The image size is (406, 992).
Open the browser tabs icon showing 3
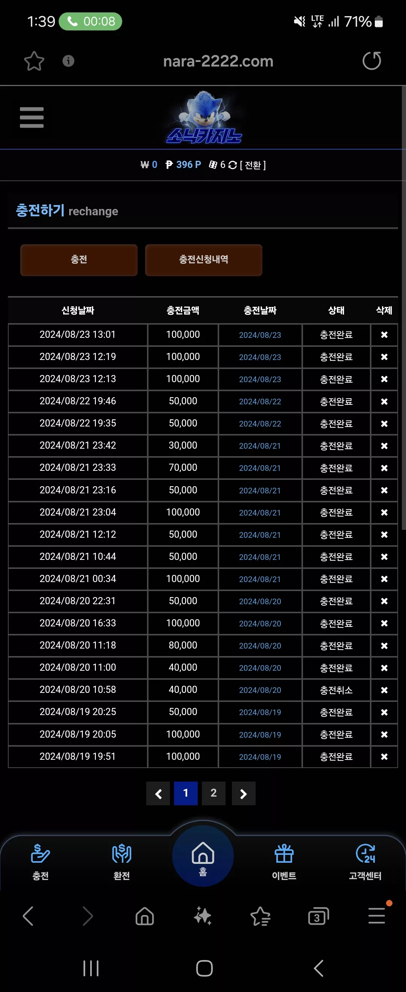point(318,916)
